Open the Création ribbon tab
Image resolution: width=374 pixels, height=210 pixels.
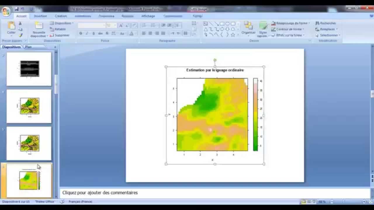coord(61,16)
